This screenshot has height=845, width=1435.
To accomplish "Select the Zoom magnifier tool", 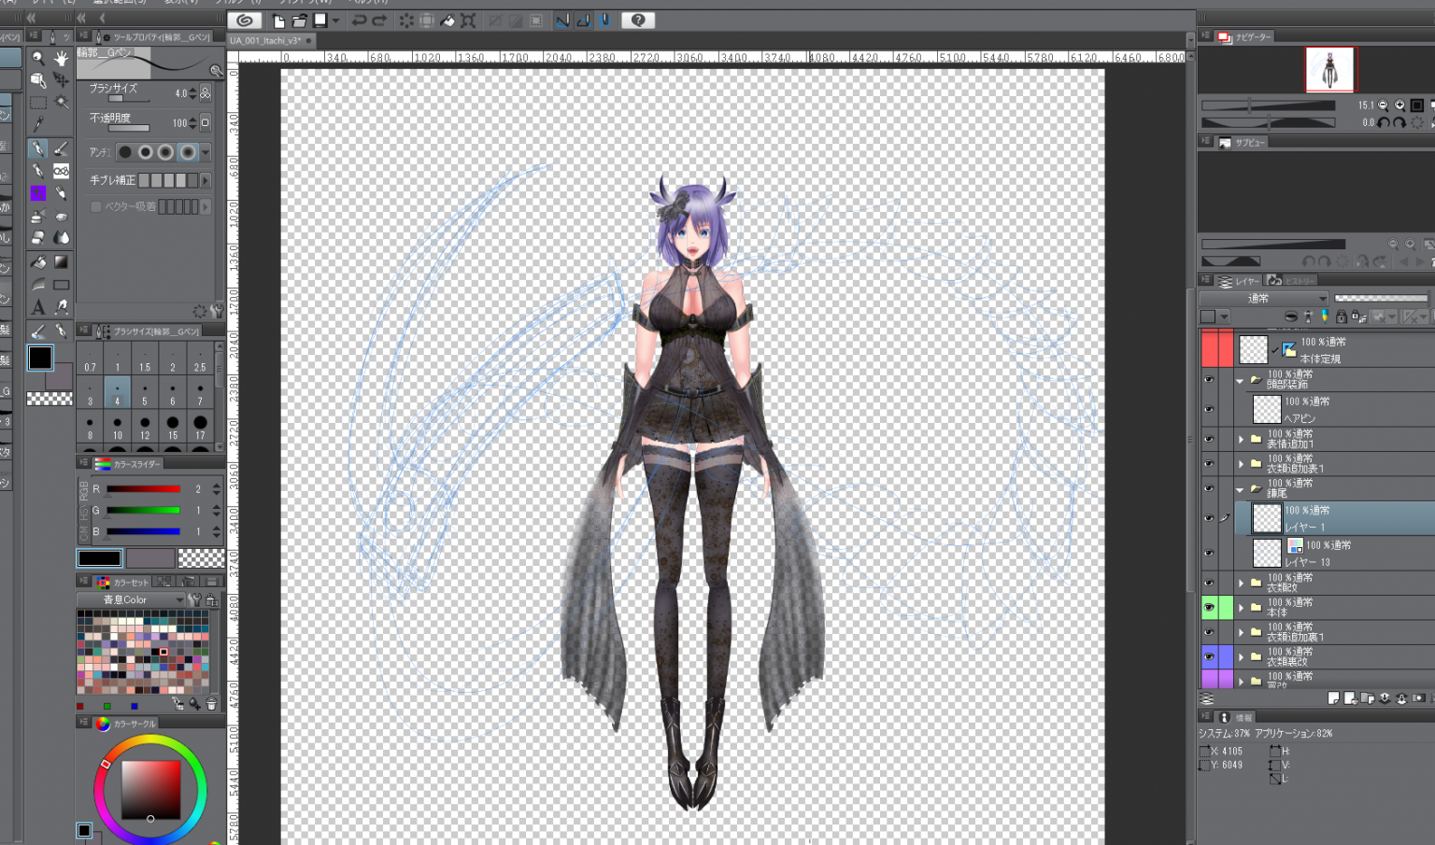I will (38, 58).
